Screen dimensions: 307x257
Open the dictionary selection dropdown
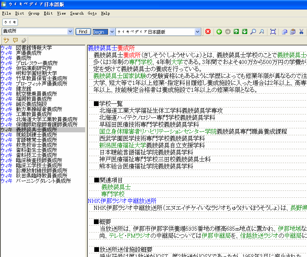(198, 32)
